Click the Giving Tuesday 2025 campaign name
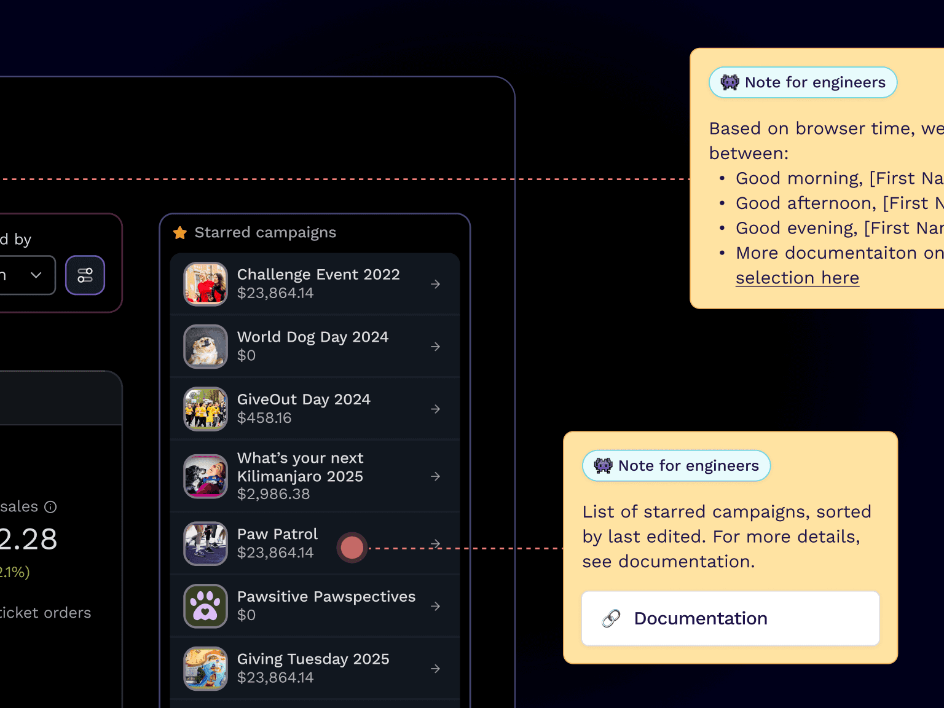The width and height of the screenshot is (944, 708). (x=313, y=659)
